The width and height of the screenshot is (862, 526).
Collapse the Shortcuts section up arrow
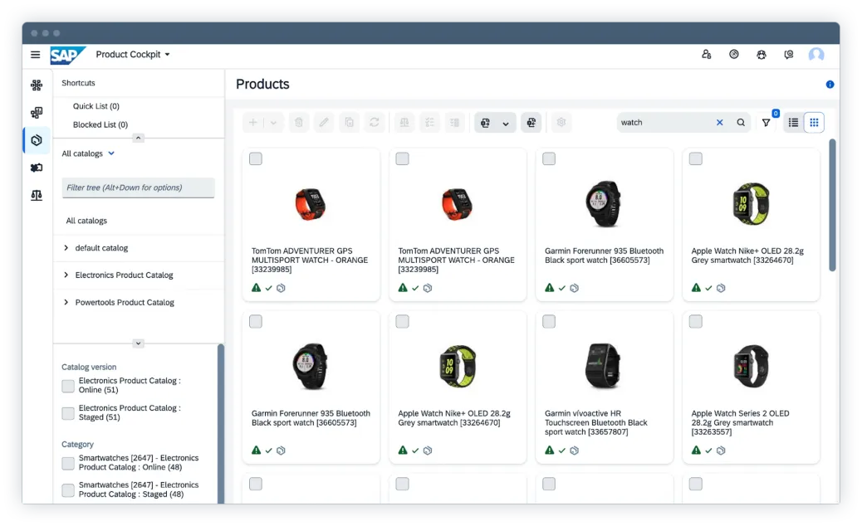click(139, 138)
